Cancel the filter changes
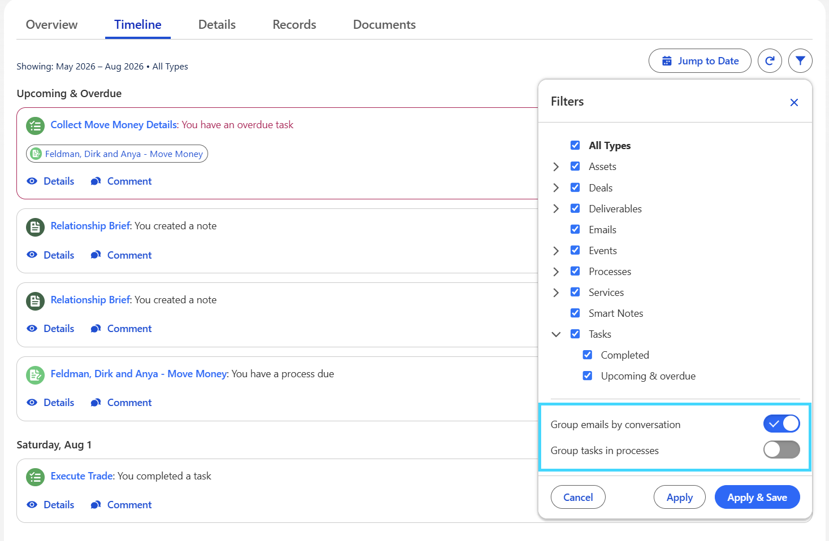This screenshot has width=829, height=541. pos(578,497)
